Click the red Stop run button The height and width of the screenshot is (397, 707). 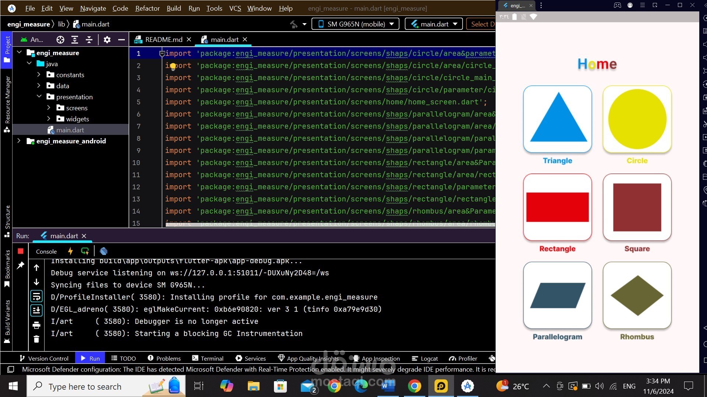[x=21, y=251]
